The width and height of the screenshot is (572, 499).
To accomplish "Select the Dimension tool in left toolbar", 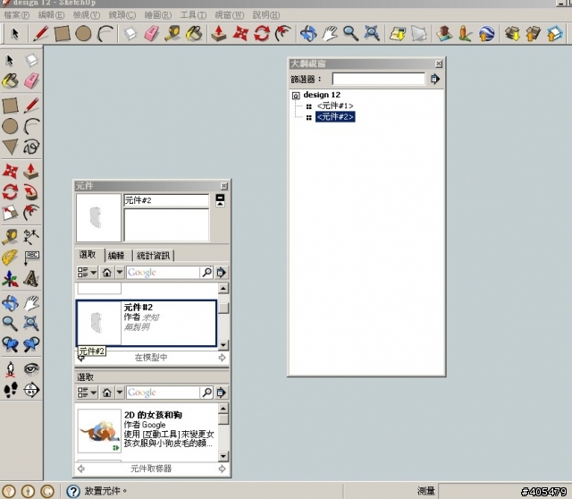I will tap(31, 237).
